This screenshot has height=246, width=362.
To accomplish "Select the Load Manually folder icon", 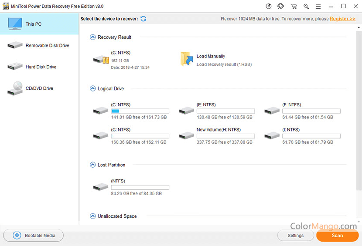I will pyautogui.click(x=187, y=60).
